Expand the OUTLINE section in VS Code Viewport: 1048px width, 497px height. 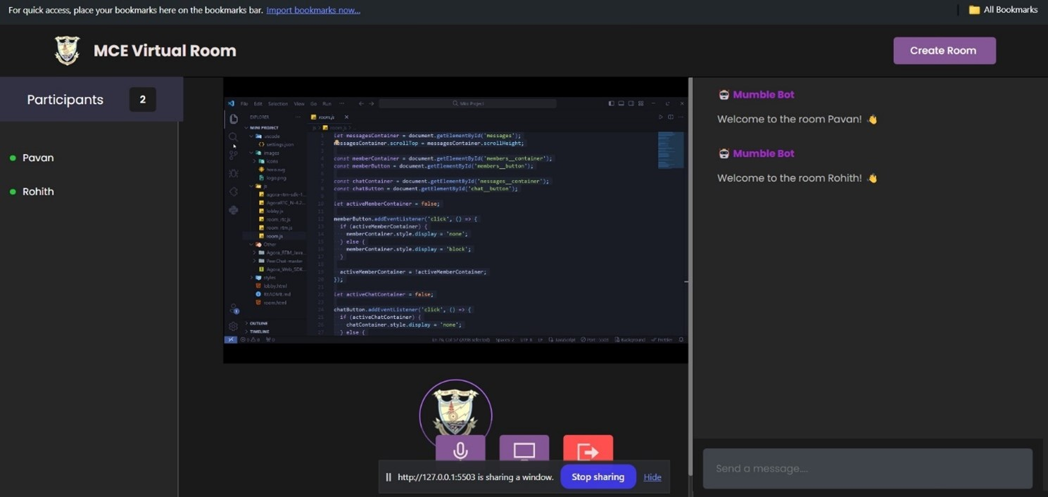click(x=258, y=323)
